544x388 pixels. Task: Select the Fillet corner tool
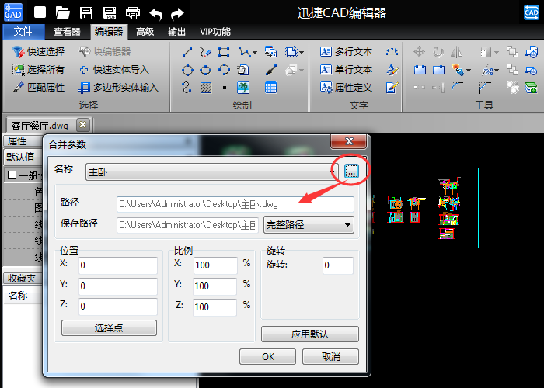[x=457, y=88]
